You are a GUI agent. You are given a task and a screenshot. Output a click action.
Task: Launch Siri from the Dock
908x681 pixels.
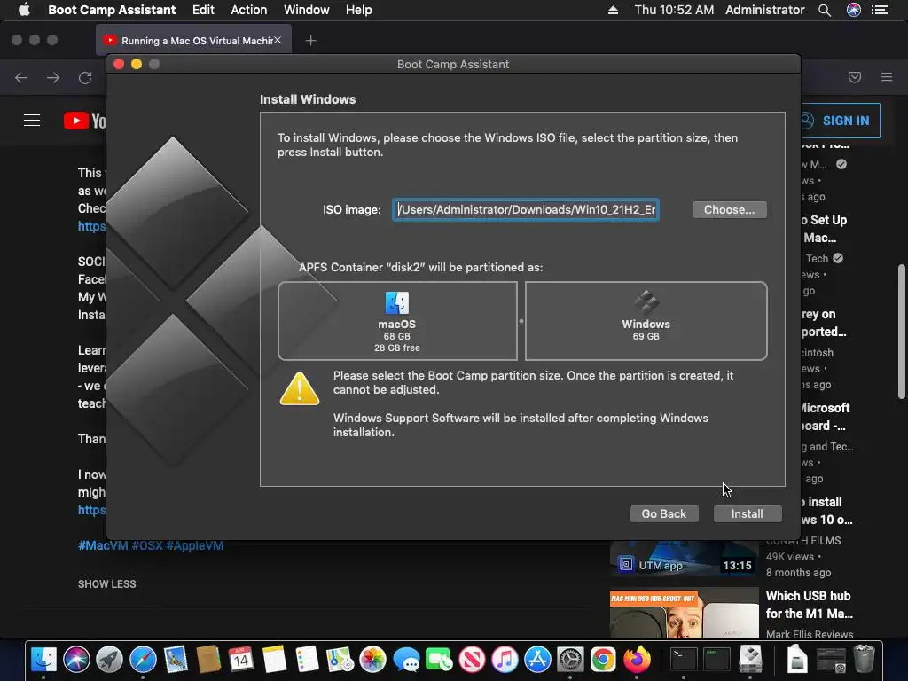pyautogui.click(x=76, y=659)
